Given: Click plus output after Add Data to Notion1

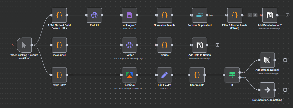Looking at the screenshot, I should tap(285, 60).
